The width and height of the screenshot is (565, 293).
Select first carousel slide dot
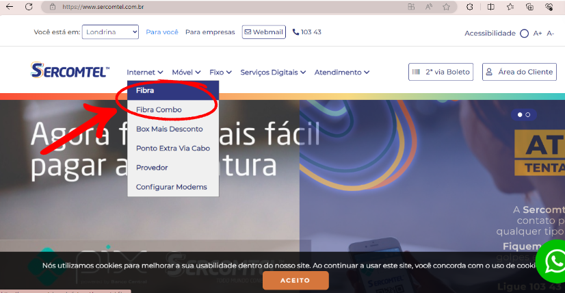(520, 115)
